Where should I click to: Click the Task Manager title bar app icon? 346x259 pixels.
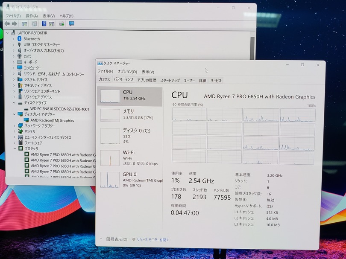tap(100, 64)
